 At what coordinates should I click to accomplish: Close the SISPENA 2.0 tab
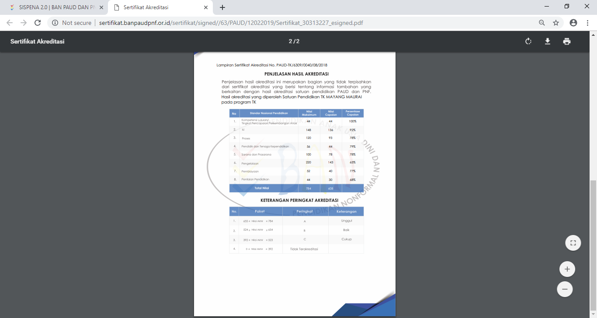click(101, 7)
